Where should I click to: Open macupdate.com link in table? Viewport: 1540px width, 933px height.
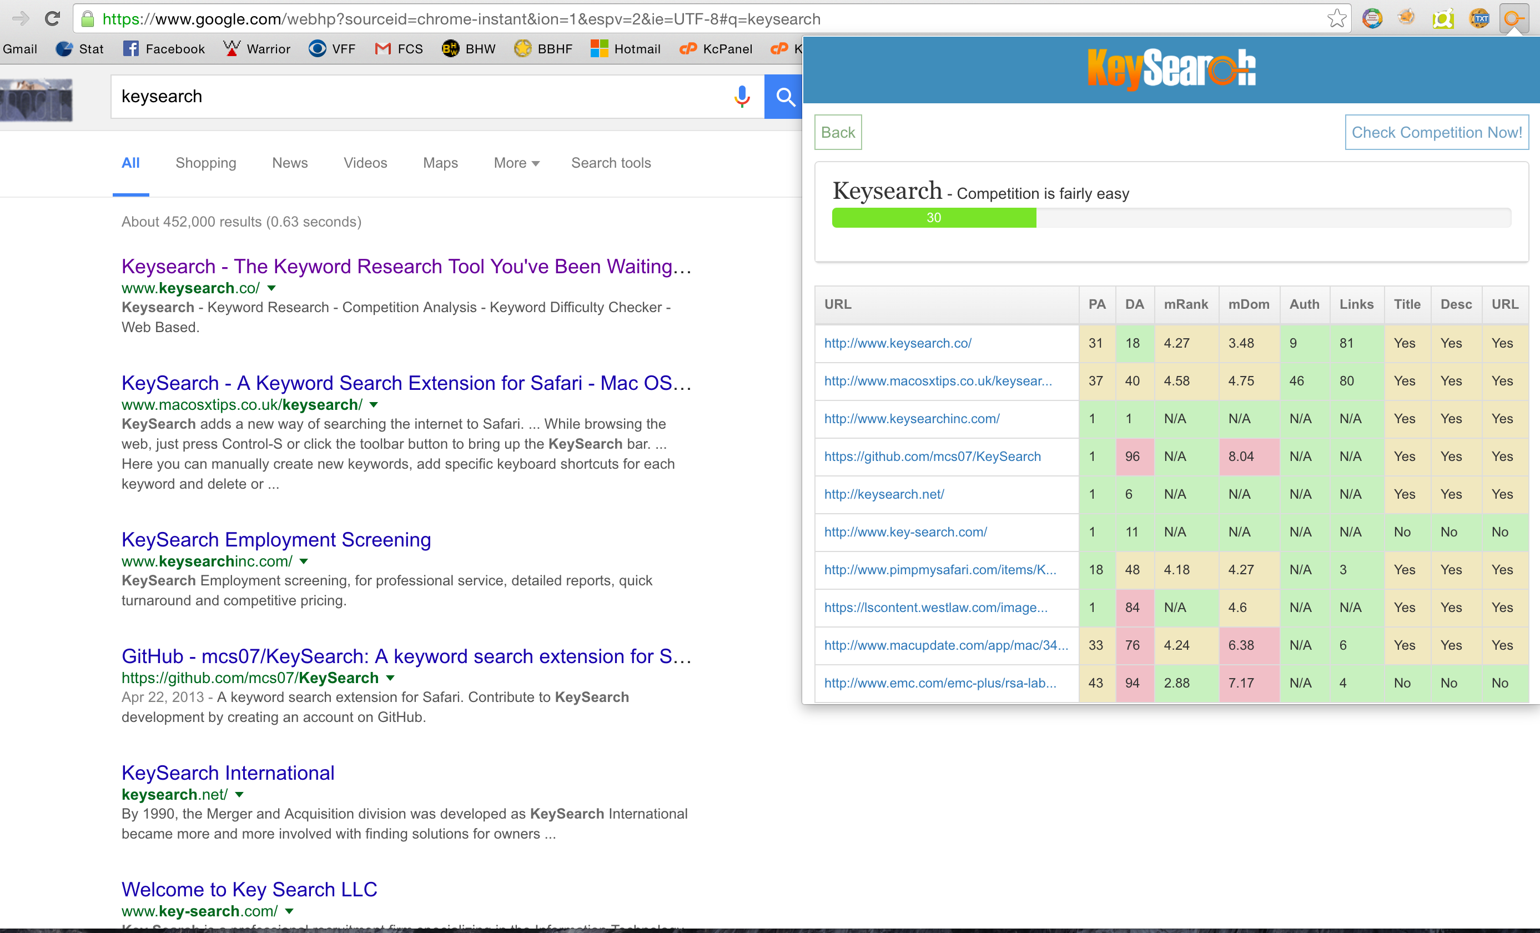[x=946, y=645]
